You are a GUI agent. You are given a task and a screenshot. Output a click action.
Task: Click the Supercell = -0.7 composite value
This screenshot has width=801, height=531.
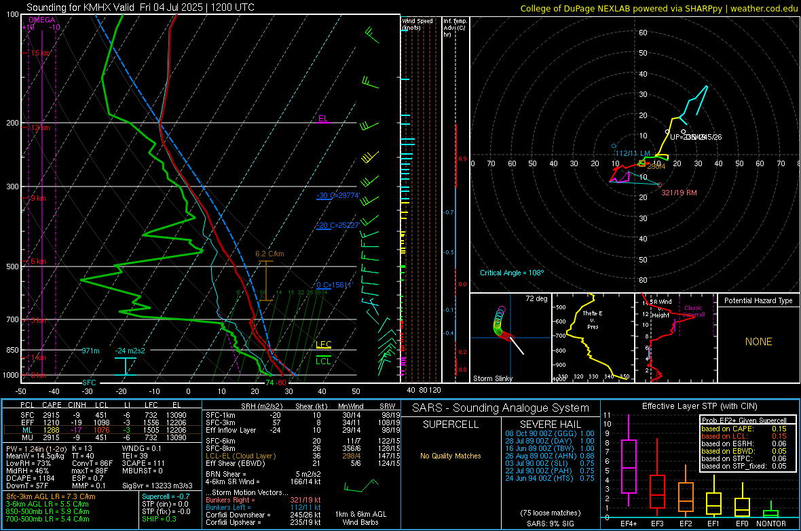coord(166,496)
